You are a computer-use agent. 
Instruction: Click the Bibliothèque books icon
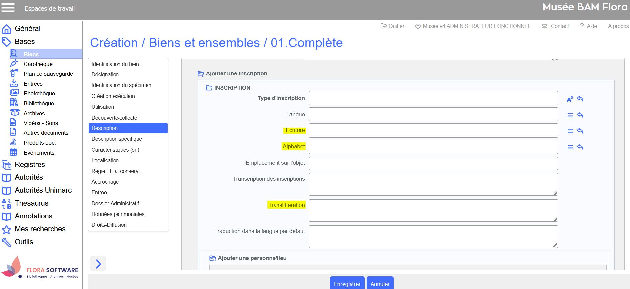pos(14,103)
